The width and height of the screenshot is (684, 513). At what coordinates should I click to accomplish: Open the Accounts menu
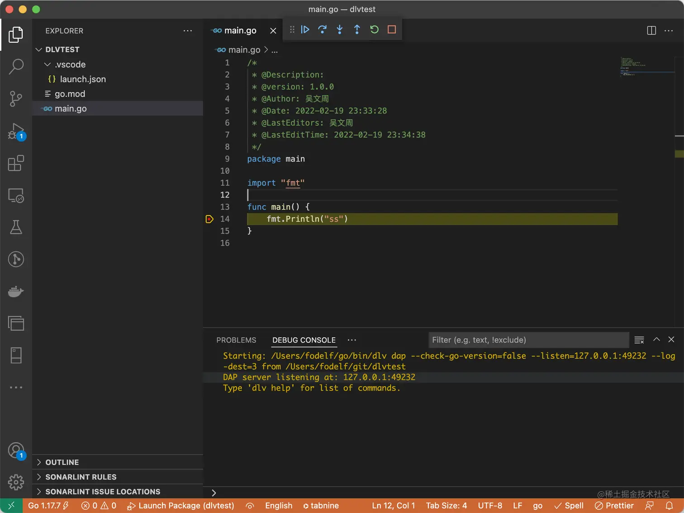pyautogui.click(x=16, y=451)
